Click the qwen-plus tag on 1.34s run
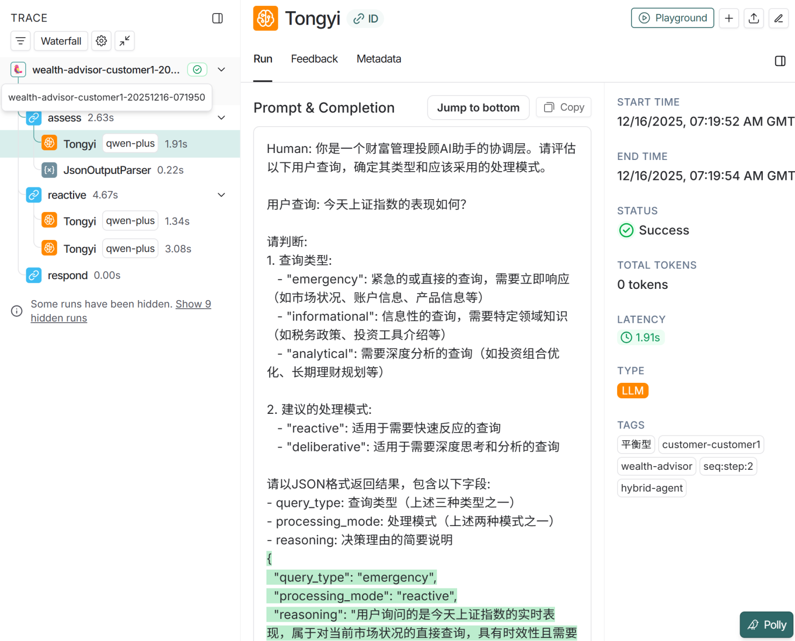Screen dimensions: 795x641 pos(131,221)
